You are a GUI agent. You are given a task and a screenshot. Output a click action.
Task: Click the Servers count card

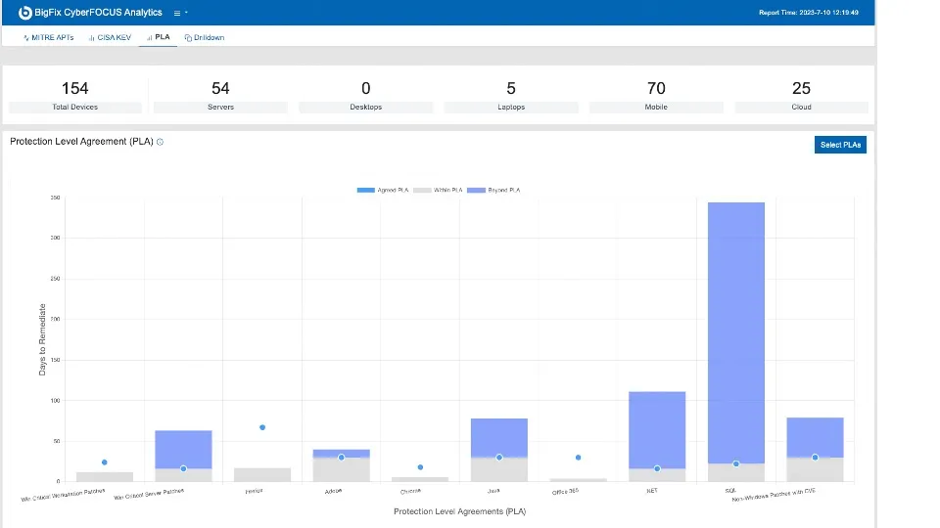click(x=220, y=95)
